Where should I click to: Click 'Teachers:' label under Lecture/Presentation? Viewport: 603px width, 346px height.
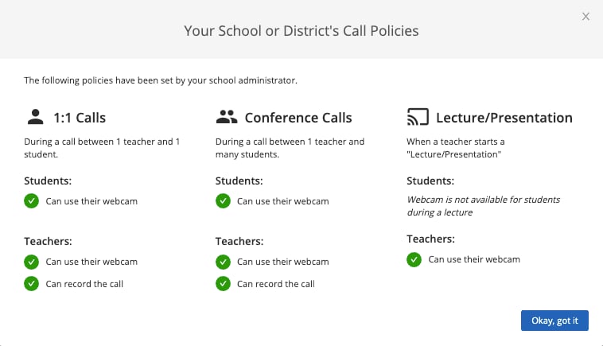430,239
